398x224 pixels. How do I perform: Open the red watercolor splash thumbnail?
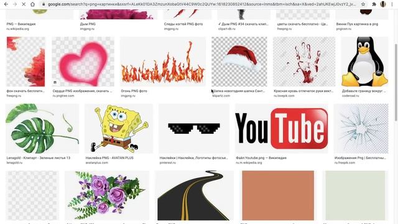click(x=25, y=62)
